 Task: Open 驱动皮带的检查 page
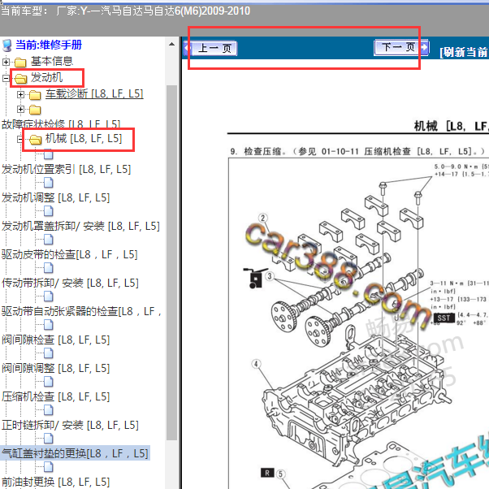[69, 254]
